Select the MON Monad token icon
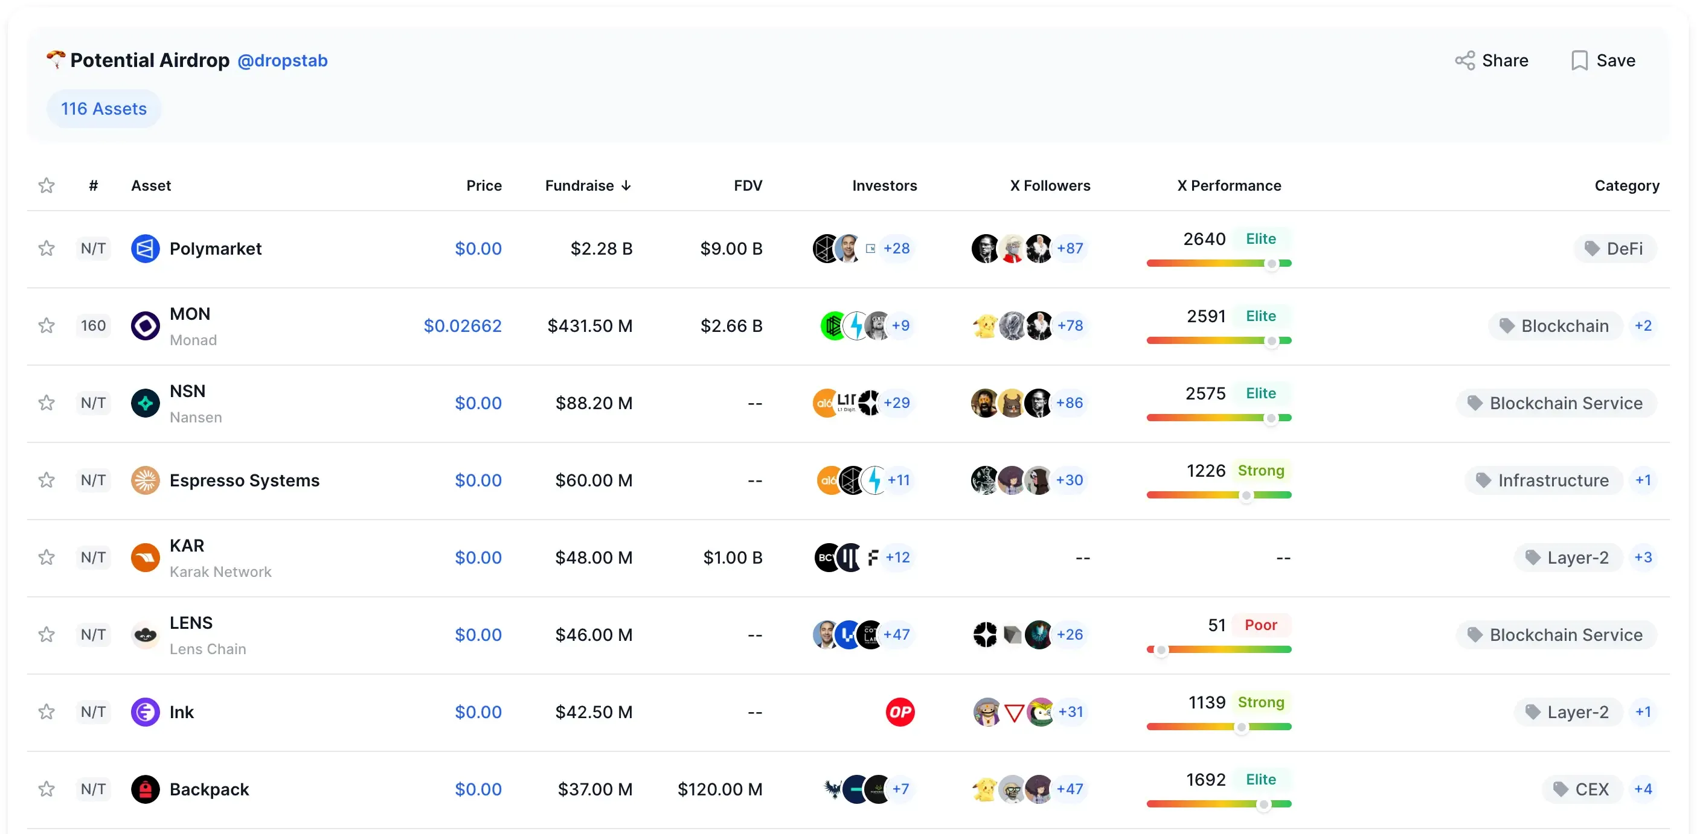The width and height of the screenshot is (1697, 834). pos(145,325)
